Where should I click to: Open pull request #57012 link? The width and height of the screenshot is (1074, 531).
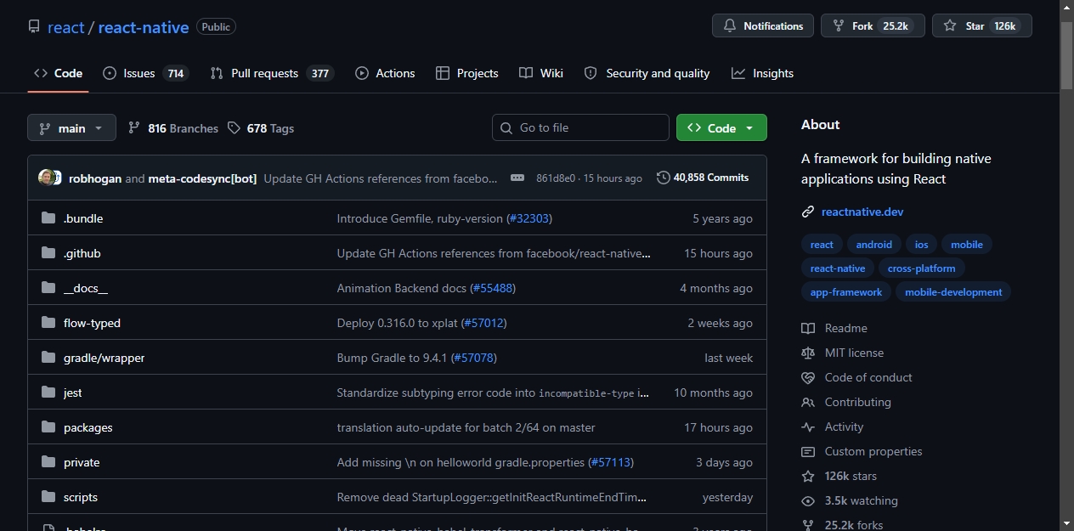pos(484,323)
